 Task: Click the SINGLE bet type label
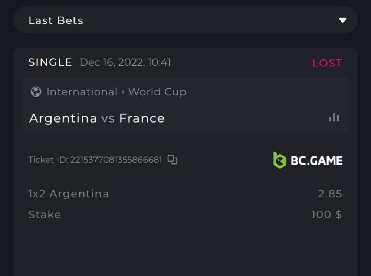pyautogui.click(x=50, y=62)
